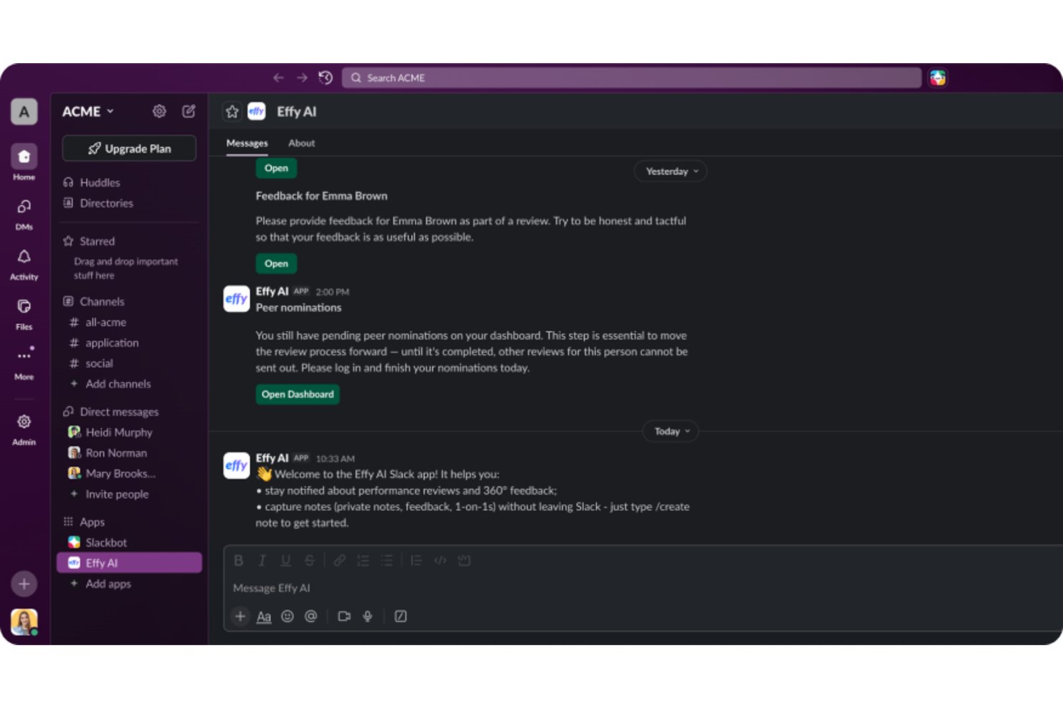Click the Upgrade Plan button
Image resolution: width=1063 pixels, height=709 pixels.
[x=129, y=149]
